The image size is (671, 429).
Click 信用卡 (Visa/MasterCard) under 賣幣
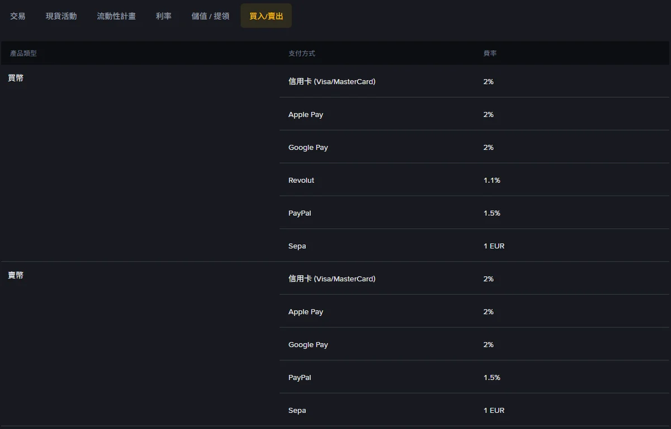tap(332, 279)
